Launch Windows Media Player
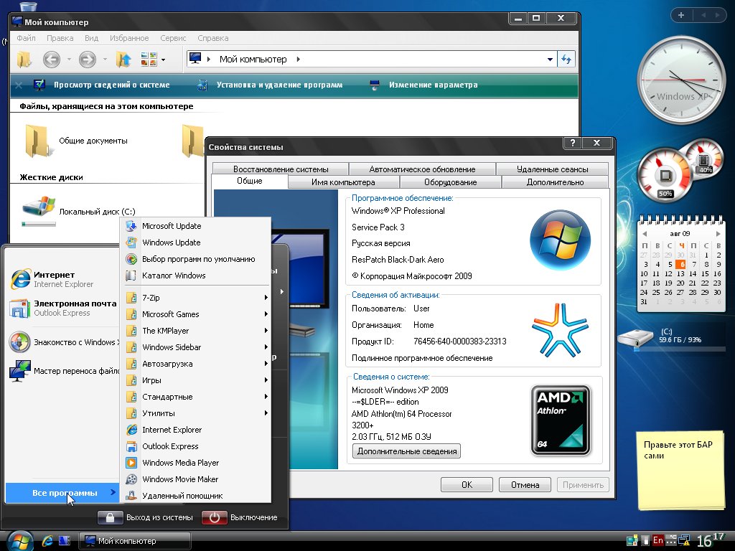This screenshot has height=551, width=735. coord(195,463)
